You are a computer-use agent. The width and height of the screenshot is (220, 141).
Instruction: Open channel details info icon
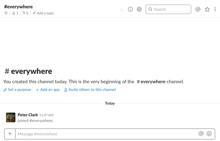click(x=130, y=9)
